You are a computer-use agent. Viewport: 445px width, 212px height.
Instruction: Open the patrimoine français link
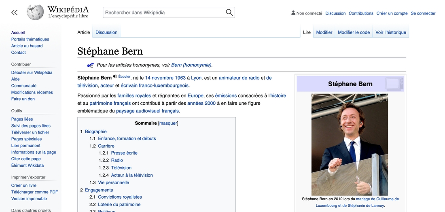click(110, 103)
